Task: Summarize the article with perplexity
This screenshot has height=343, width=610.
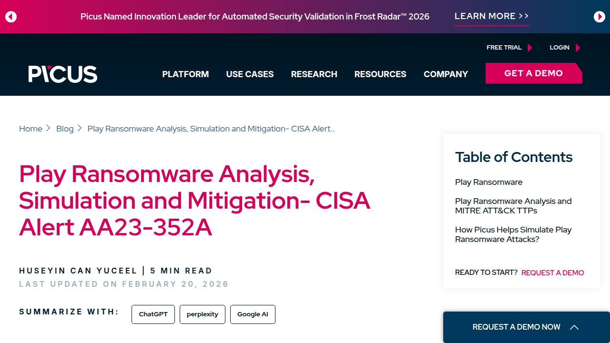Action: (203, 314)
